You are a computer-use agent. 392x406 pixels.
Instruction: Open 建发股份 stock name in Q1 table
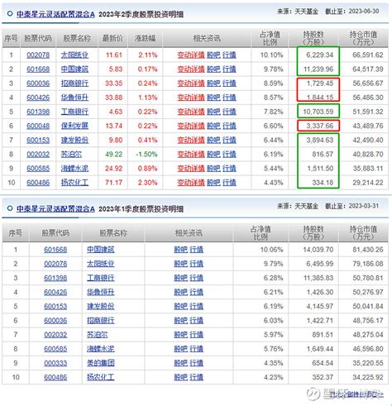[x=101, y=307]
